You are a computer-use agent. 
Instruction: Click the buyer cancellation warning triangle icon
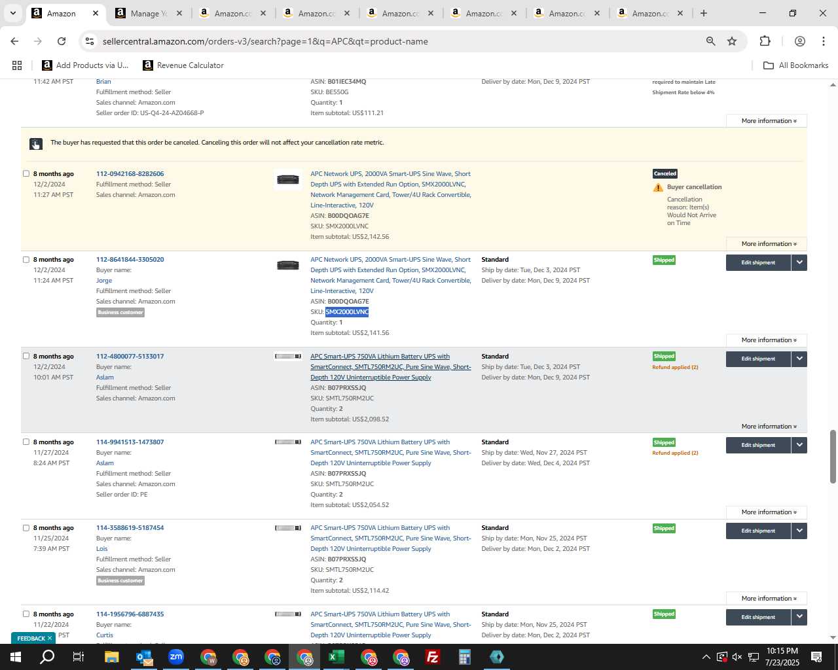(x=658, y=188)
